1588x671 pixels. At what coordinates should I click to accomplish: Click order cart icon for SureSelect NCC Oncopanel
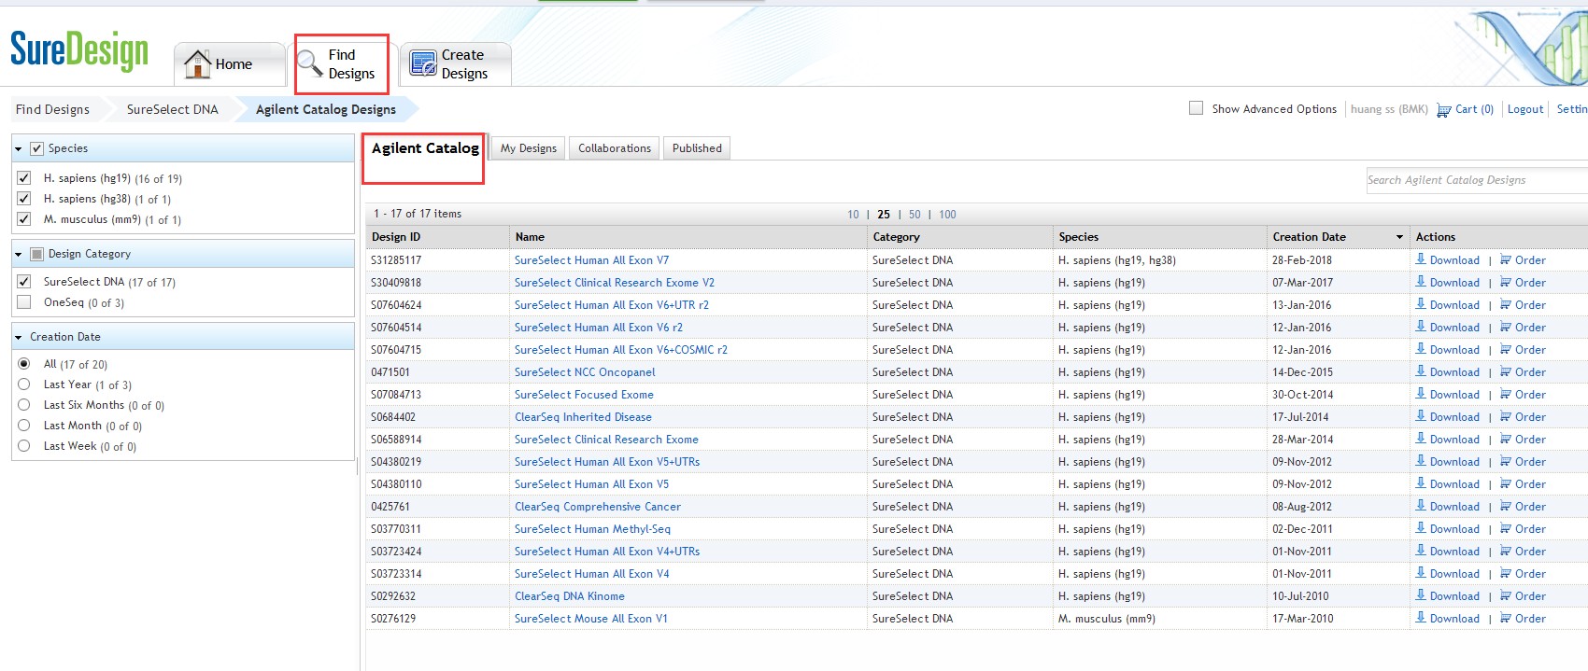[x=1506, y=372]
